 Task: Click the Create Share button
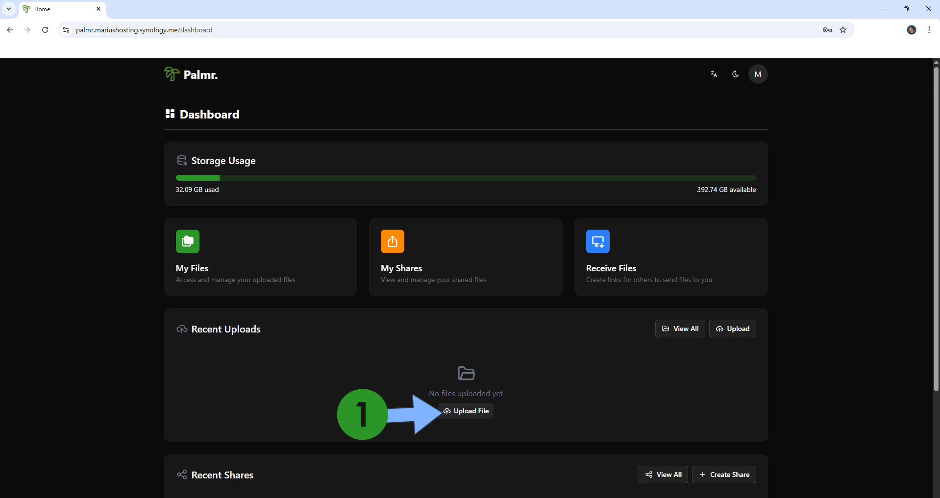click(724, 474)
